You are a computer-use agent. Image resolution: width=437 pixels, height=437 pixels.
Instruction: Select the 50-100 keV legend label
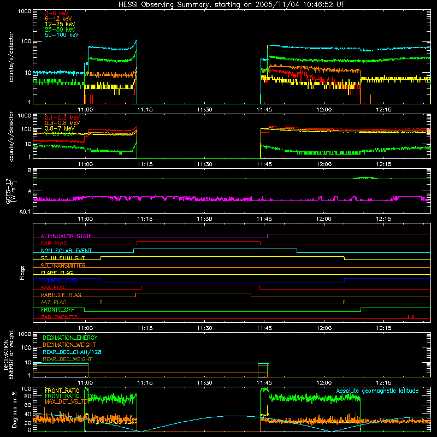[62, 35]
